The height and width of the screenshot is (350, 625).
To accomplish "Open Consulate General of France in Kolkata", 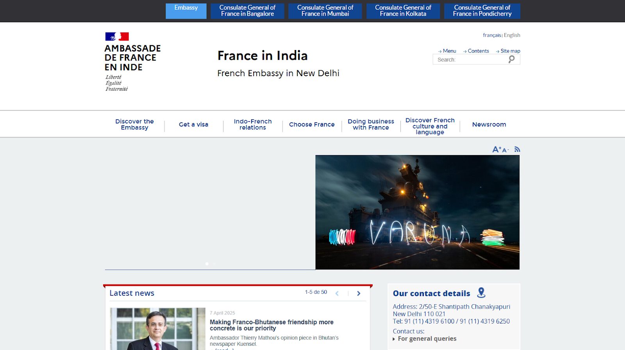I will [x=403, y=11].
